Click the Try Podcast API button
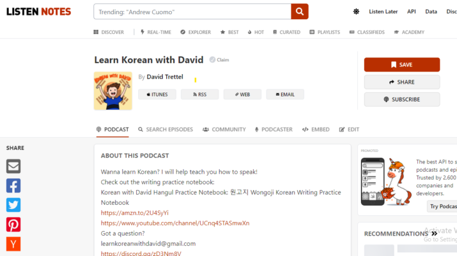 point(442,206)
